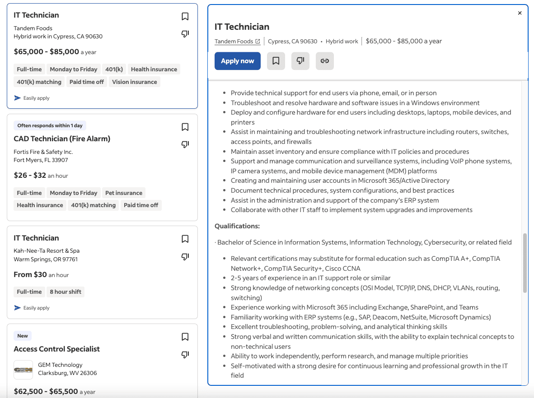Click the Easily apply arrow icon on Tandem Foods card
534x398 pixels.
point(17,98)
